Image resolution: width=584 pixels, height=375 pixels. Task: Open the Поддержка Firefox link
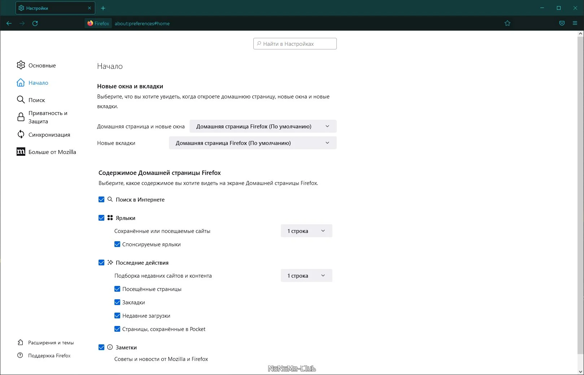[x=49, y=356]
